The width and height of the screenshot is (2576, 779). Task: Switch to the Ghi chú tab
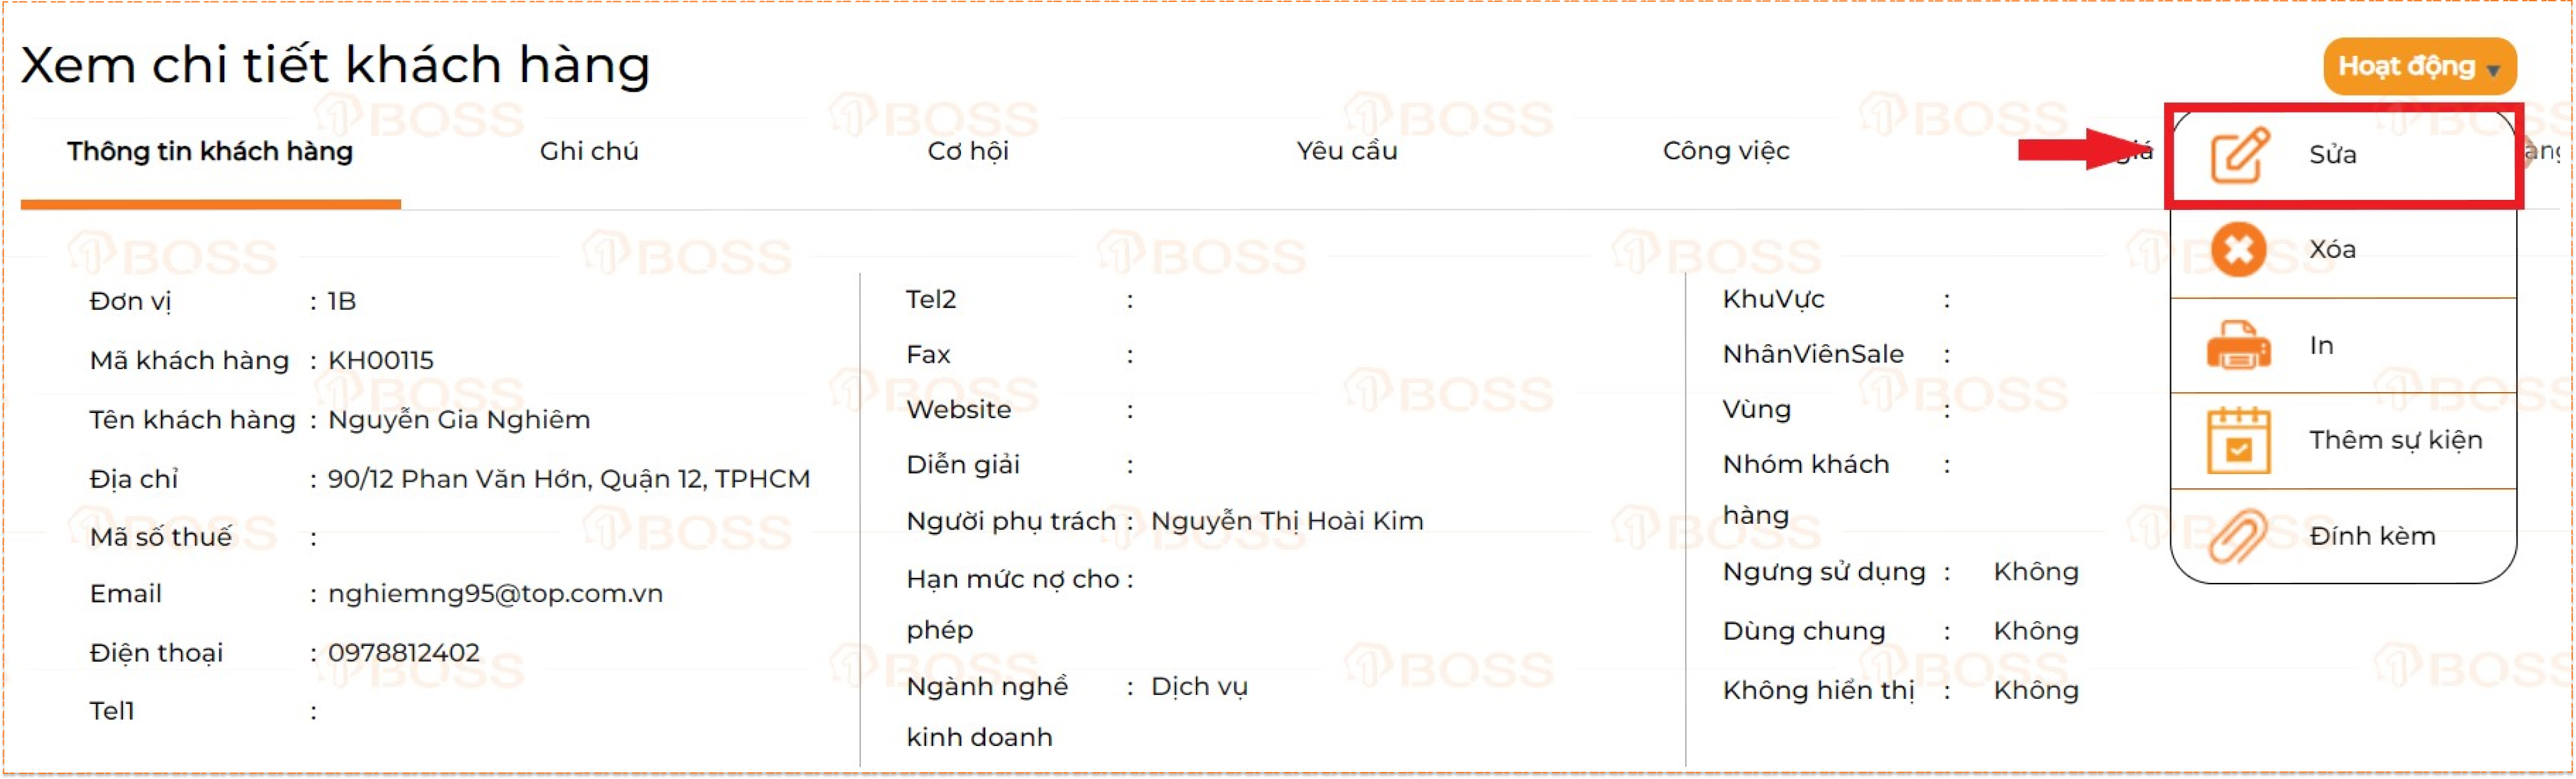click(589, 151)
